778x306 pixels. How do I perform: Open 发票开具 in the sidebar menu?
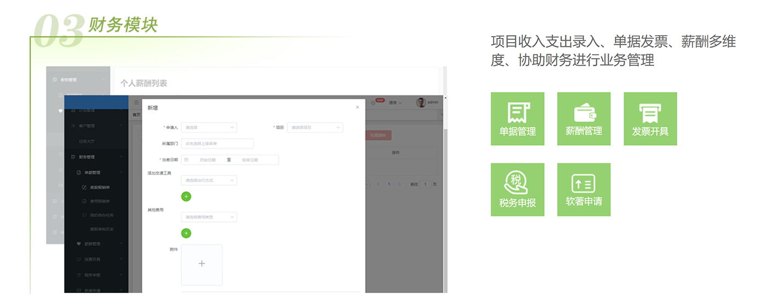pos(92,259)
